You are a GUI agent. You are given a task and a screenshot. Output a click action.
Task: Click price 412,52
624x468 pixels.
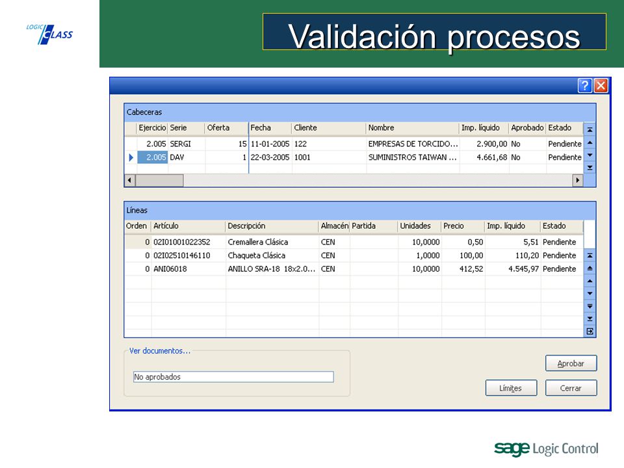(x=463, y=269)
